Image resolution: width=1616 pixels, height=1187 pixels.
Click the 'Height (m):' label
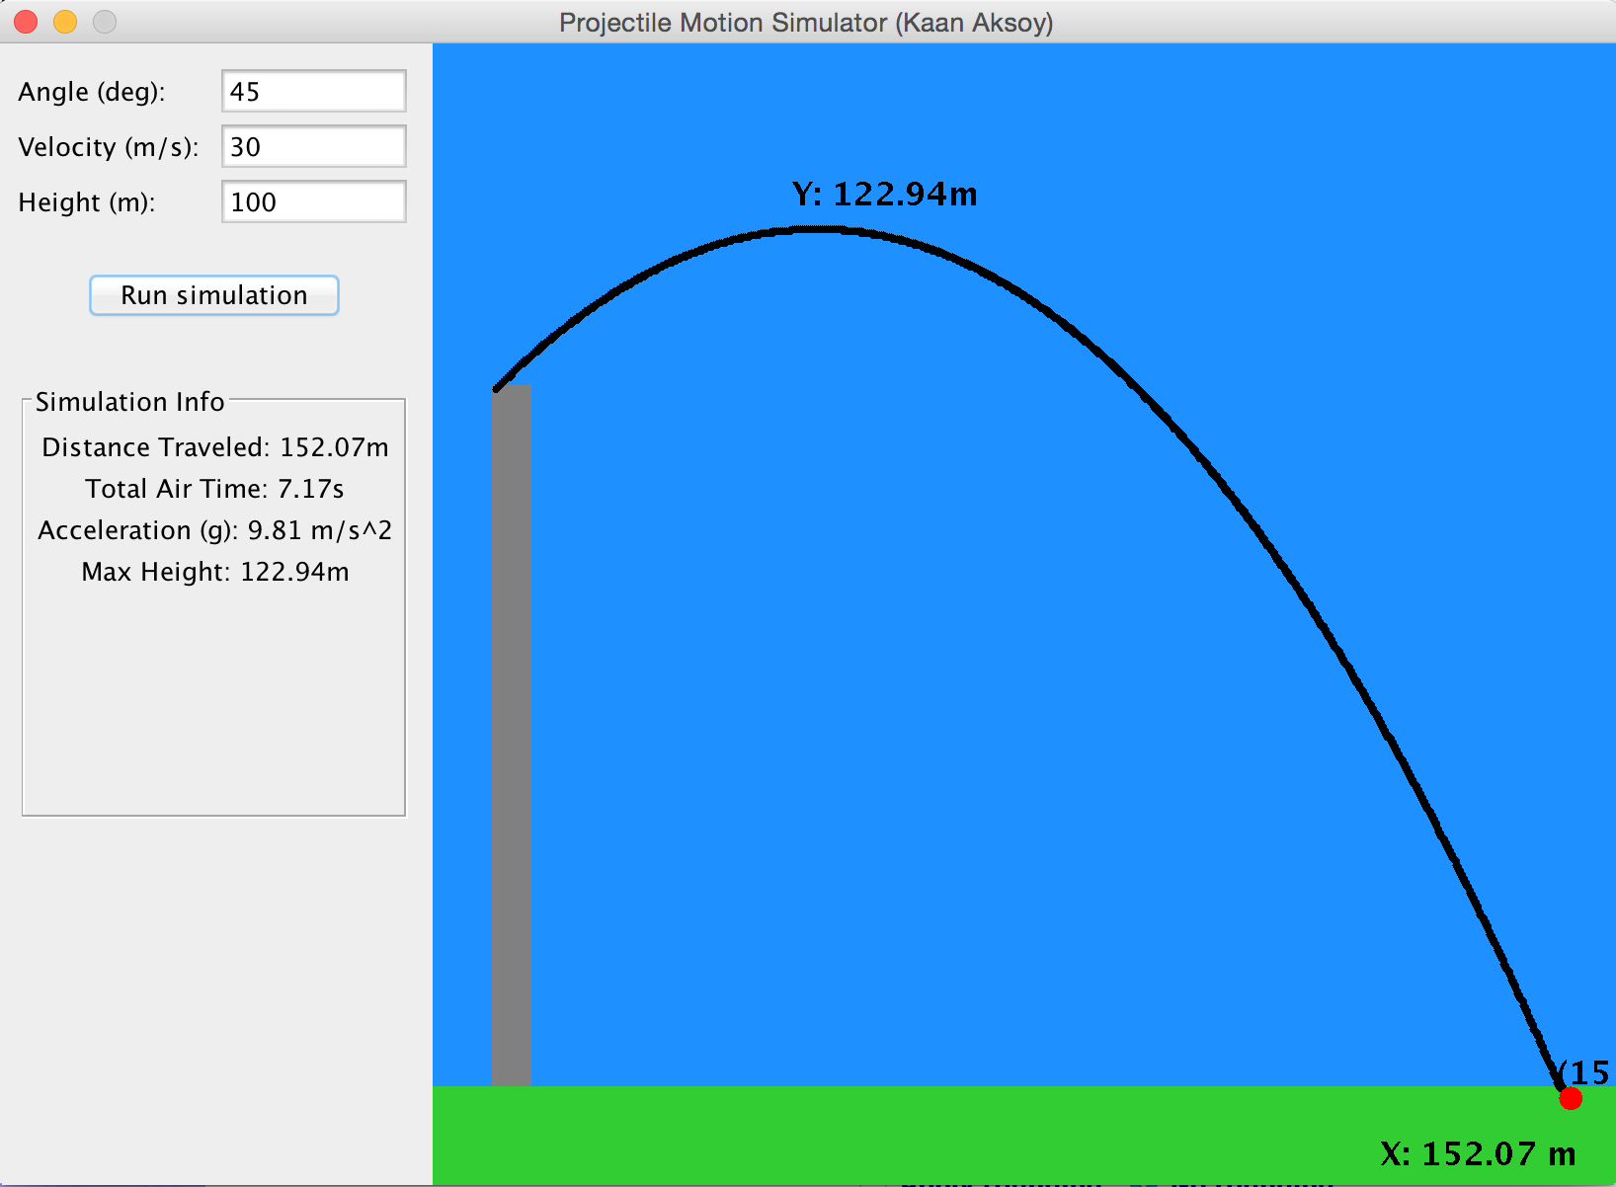point(87,202)
